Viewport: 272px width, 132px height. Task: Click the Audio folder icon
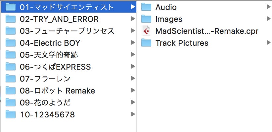pos(146,7)
